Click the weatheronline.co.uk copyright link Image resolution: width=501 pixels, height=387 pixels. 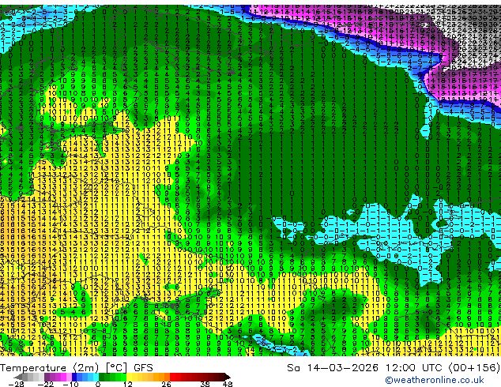coord(435,380)
